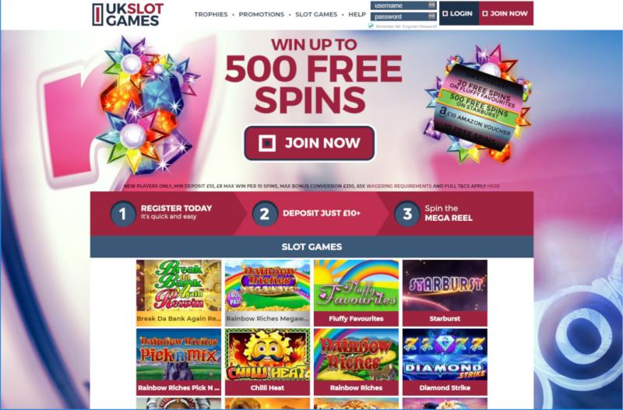The image size is (623, 410).
Task: Focus the username input field
Action: point(403,5)
